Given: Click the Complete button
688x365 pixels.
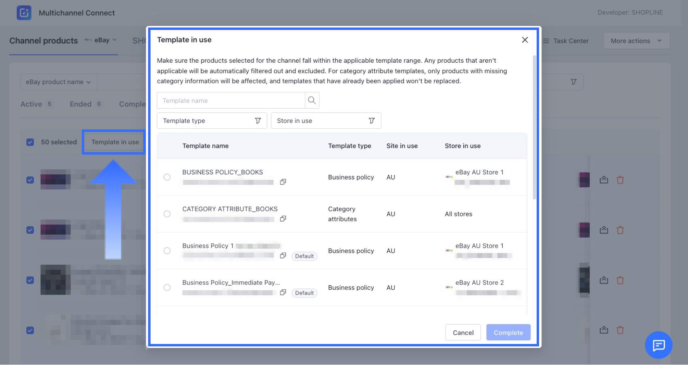Looking at the screenshot, I should click(x=508, y=333).
